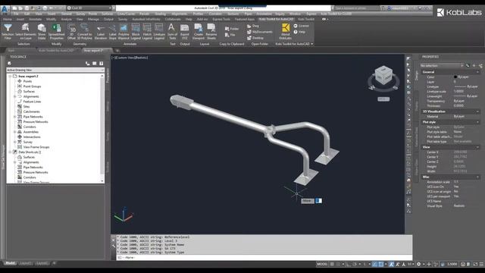Viewport: 485px width, 273px height.
Task: Open the workspace switching gear icon
Action: click(x=418, y=264)
